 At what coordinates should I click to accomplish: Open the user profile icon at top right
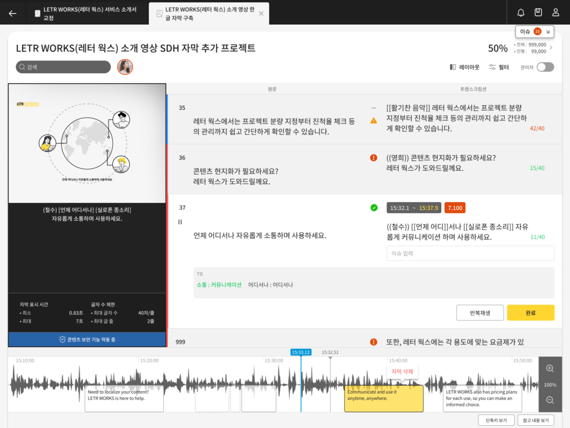pos(557,11)
